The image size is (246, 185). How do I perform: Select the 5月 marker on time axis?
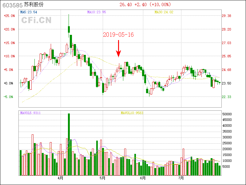click(x=102, y=178)
